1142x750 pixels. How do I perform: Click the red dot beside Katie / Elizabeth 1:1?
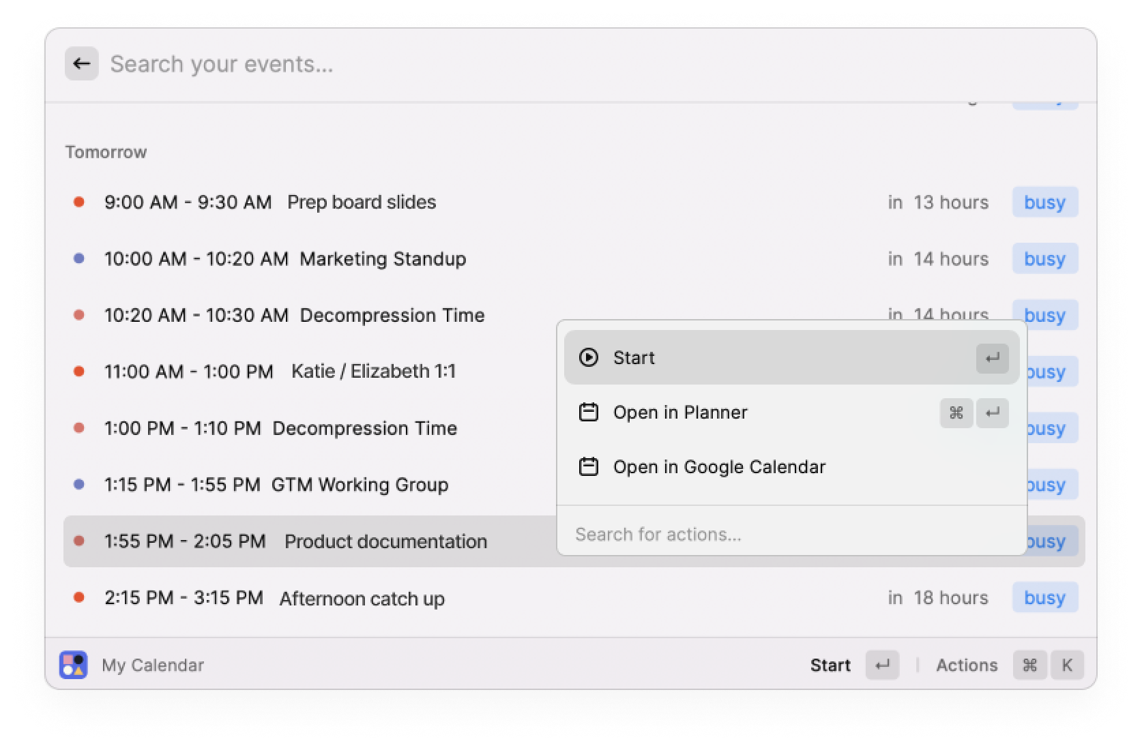[79, 371]
